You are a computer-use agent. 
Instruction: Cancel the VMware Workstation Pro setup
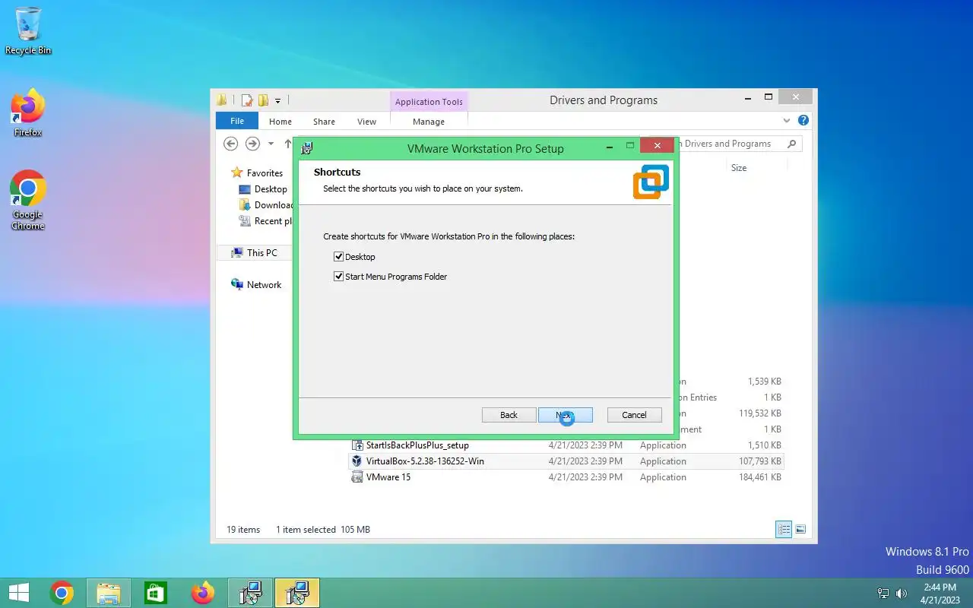[x=634, y=415]
